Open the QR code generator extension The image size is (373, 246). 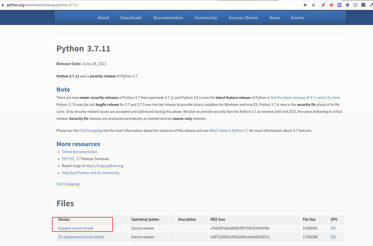click(364, 5)
